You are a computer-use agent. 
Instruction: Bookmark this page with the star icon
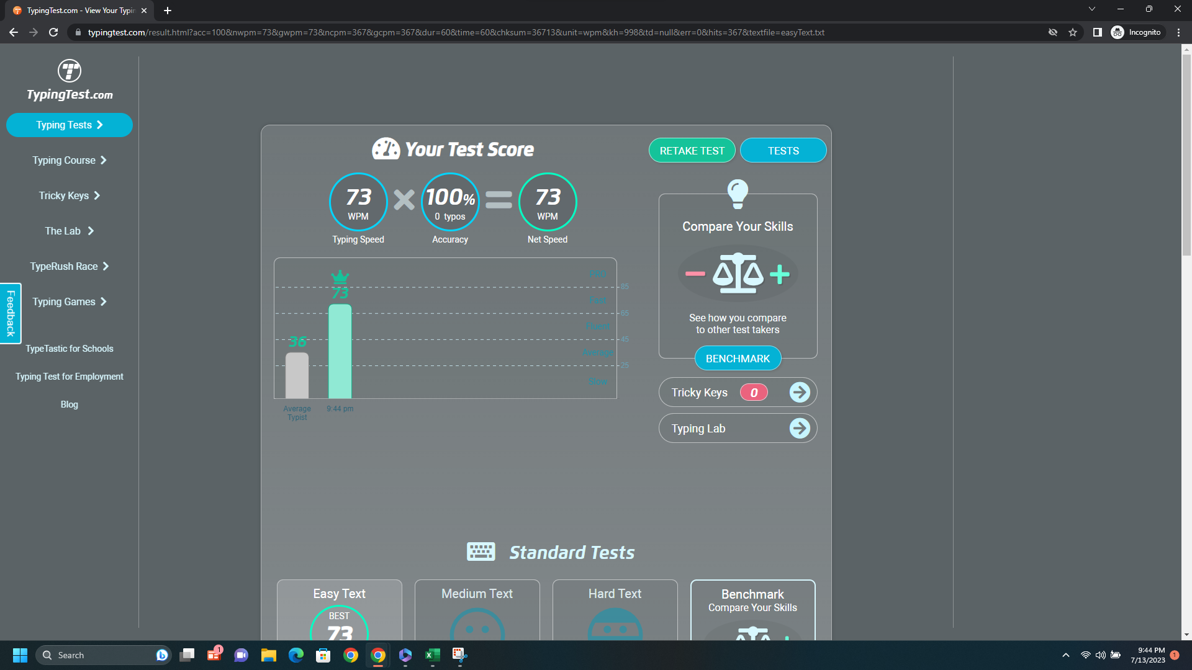(x=1073, y=32)
